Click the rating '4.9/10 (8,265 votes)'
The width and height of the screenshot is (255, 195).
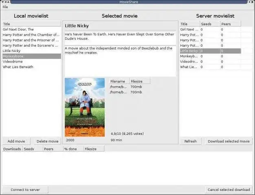click(x=127, y=134)
